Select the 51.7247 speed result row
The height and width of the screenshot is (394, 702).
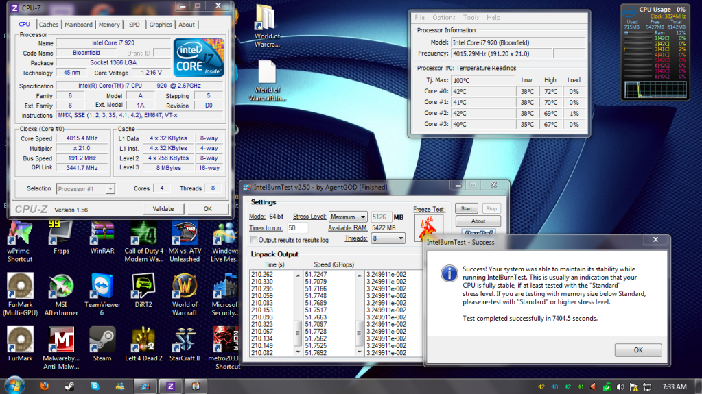tap(316, 275)
